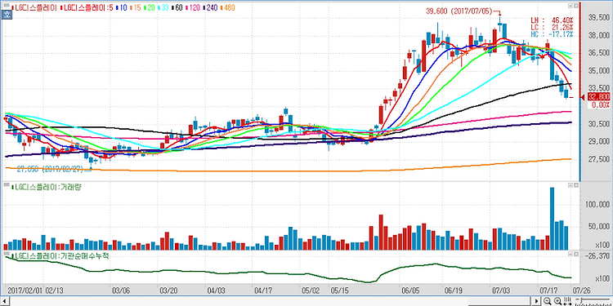Screen dimensions: 613x306
Task: Select the green 20-day moving average legend
Action: 150,7
